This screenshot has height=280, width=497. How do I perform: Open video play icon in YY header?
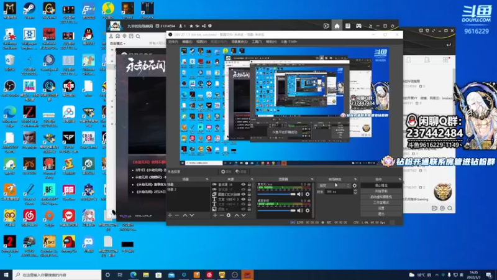click(x=326, y=26)
